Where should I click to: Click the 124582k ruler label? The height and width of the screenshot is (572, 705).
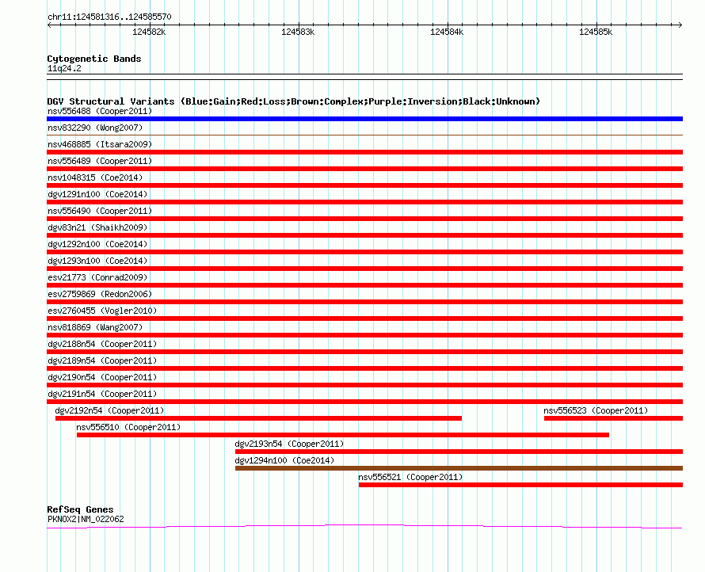click(149, 32)
